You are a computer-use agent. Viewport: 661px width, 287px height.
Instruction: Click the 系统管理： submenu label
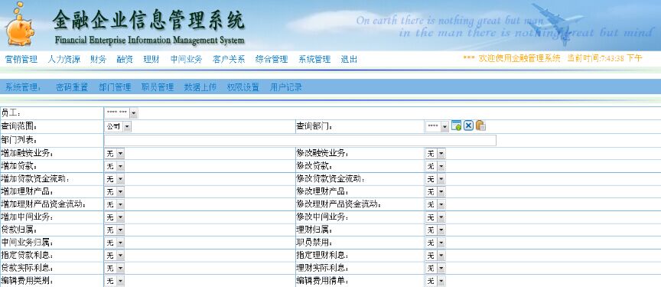(24, 88)
